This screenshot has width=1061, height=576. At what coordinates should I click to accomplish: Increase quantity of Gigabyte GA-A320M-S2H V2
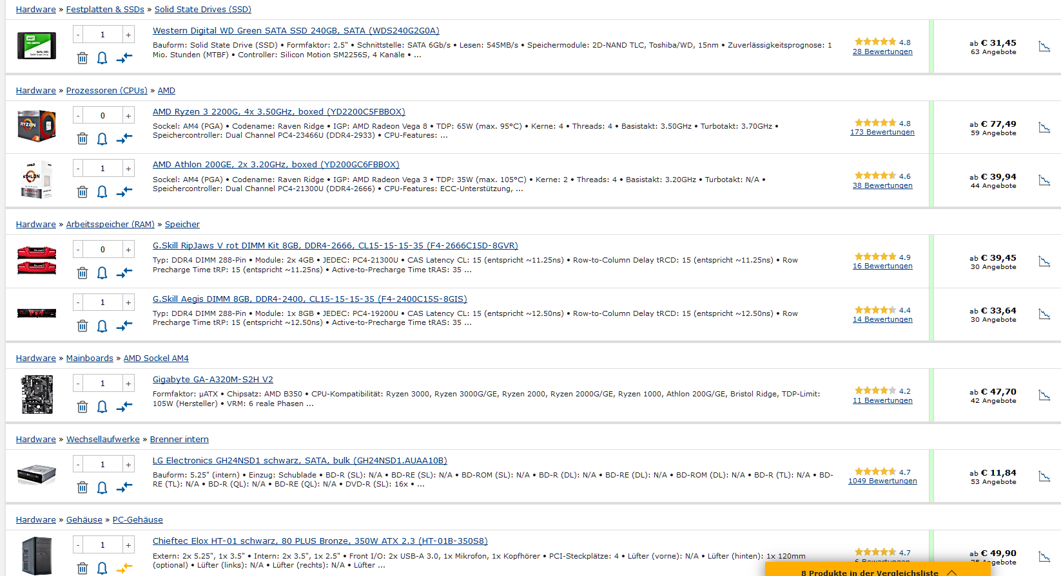tap(128, 384)
